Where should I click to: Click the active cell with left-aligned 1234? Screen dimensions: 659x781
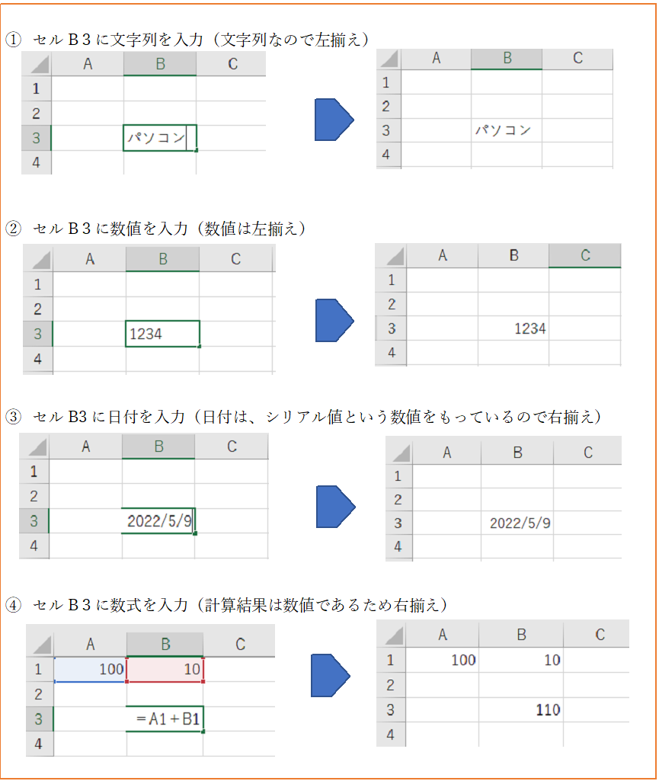coord(163,334)
